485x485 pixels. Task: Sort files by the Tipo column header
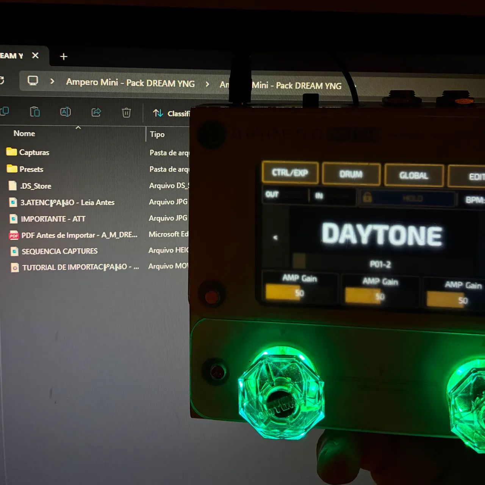pyautogui.click(x=157, y=134)
